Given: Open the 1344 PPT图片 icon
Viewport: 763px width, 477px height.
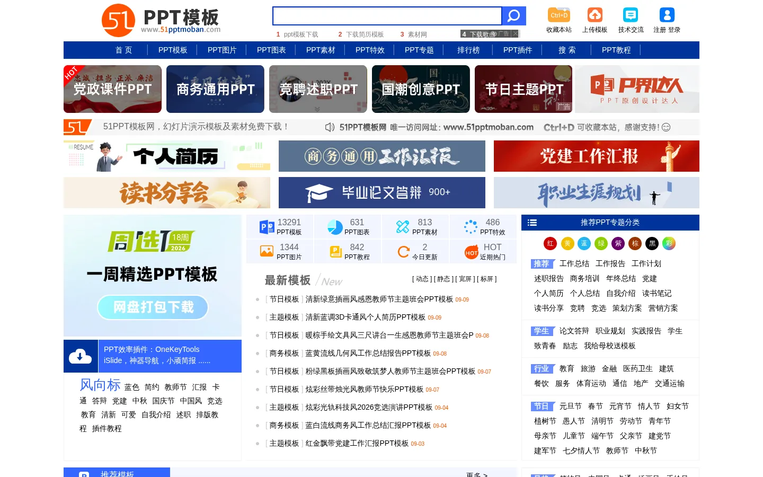Looking at the screenshot, I should point(267,252).
